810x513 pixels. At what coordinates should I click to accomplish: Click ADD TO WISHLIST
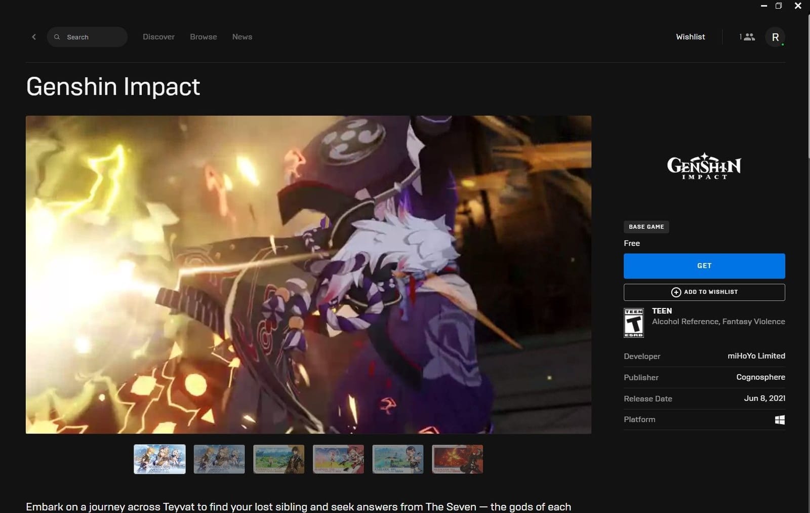pos(704,292)
